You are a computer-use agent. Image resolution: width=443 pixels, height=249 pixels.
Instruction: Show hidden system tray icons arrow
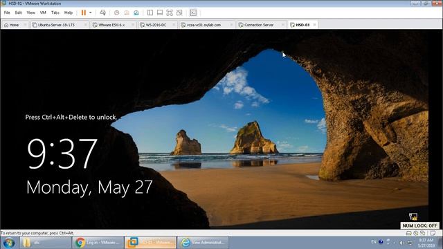[x=394, y=243]
